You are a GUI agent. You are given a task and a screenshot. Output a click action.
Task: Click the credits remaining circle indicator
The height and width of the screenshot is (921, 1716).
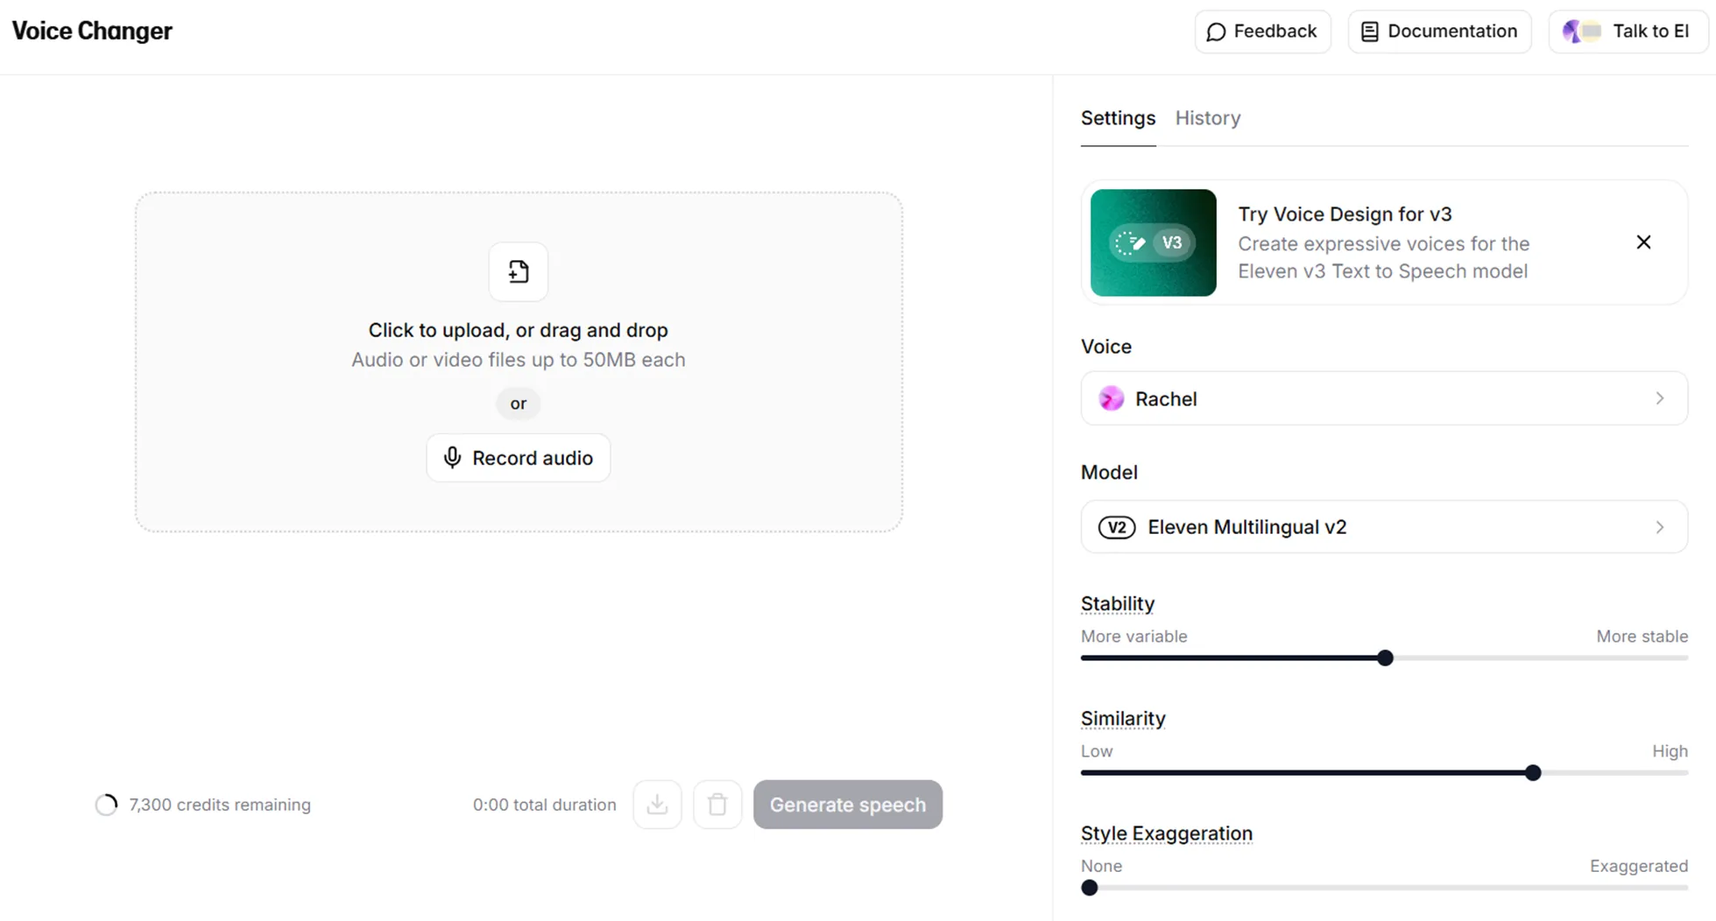(106, 805)
